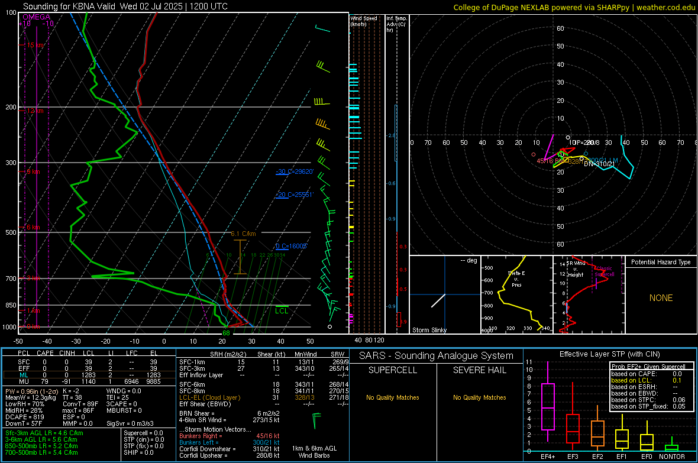698x463 pixels.
Task: Click the magenta OMEGA label
Action: click(37, 17)
